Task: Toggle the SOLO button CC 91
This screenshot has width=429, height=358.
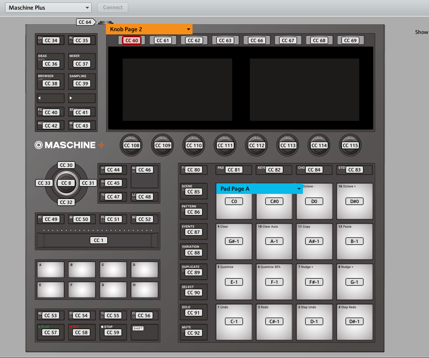Action: pyautogui.click(x=194, y=312)
